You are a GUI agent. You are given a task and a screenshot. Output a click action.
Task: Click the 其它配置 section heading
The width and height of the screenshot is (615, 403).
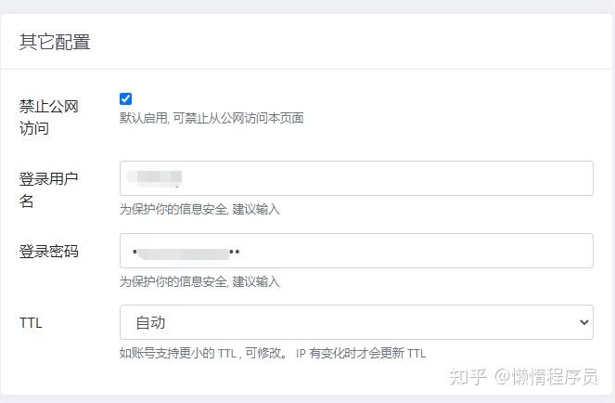point(55,42)
